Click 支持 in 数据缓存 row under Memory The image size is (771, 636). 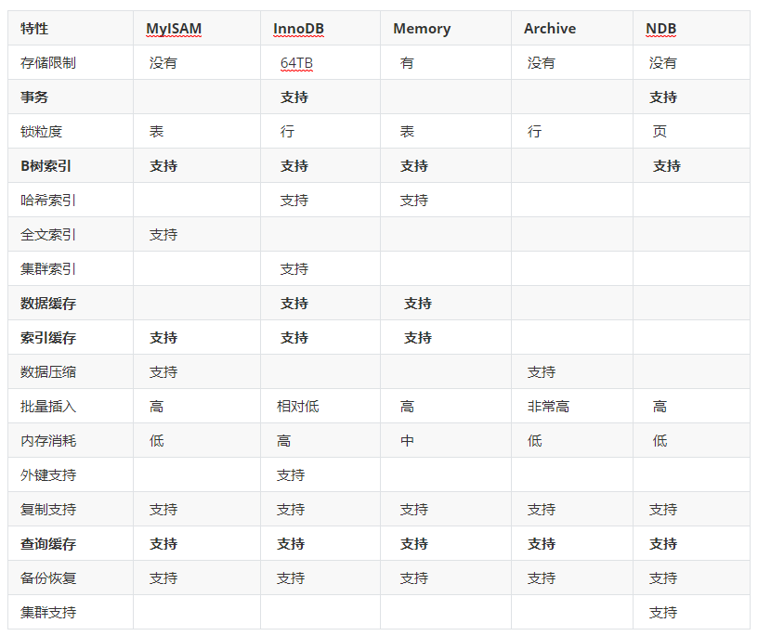click(418, 304)
